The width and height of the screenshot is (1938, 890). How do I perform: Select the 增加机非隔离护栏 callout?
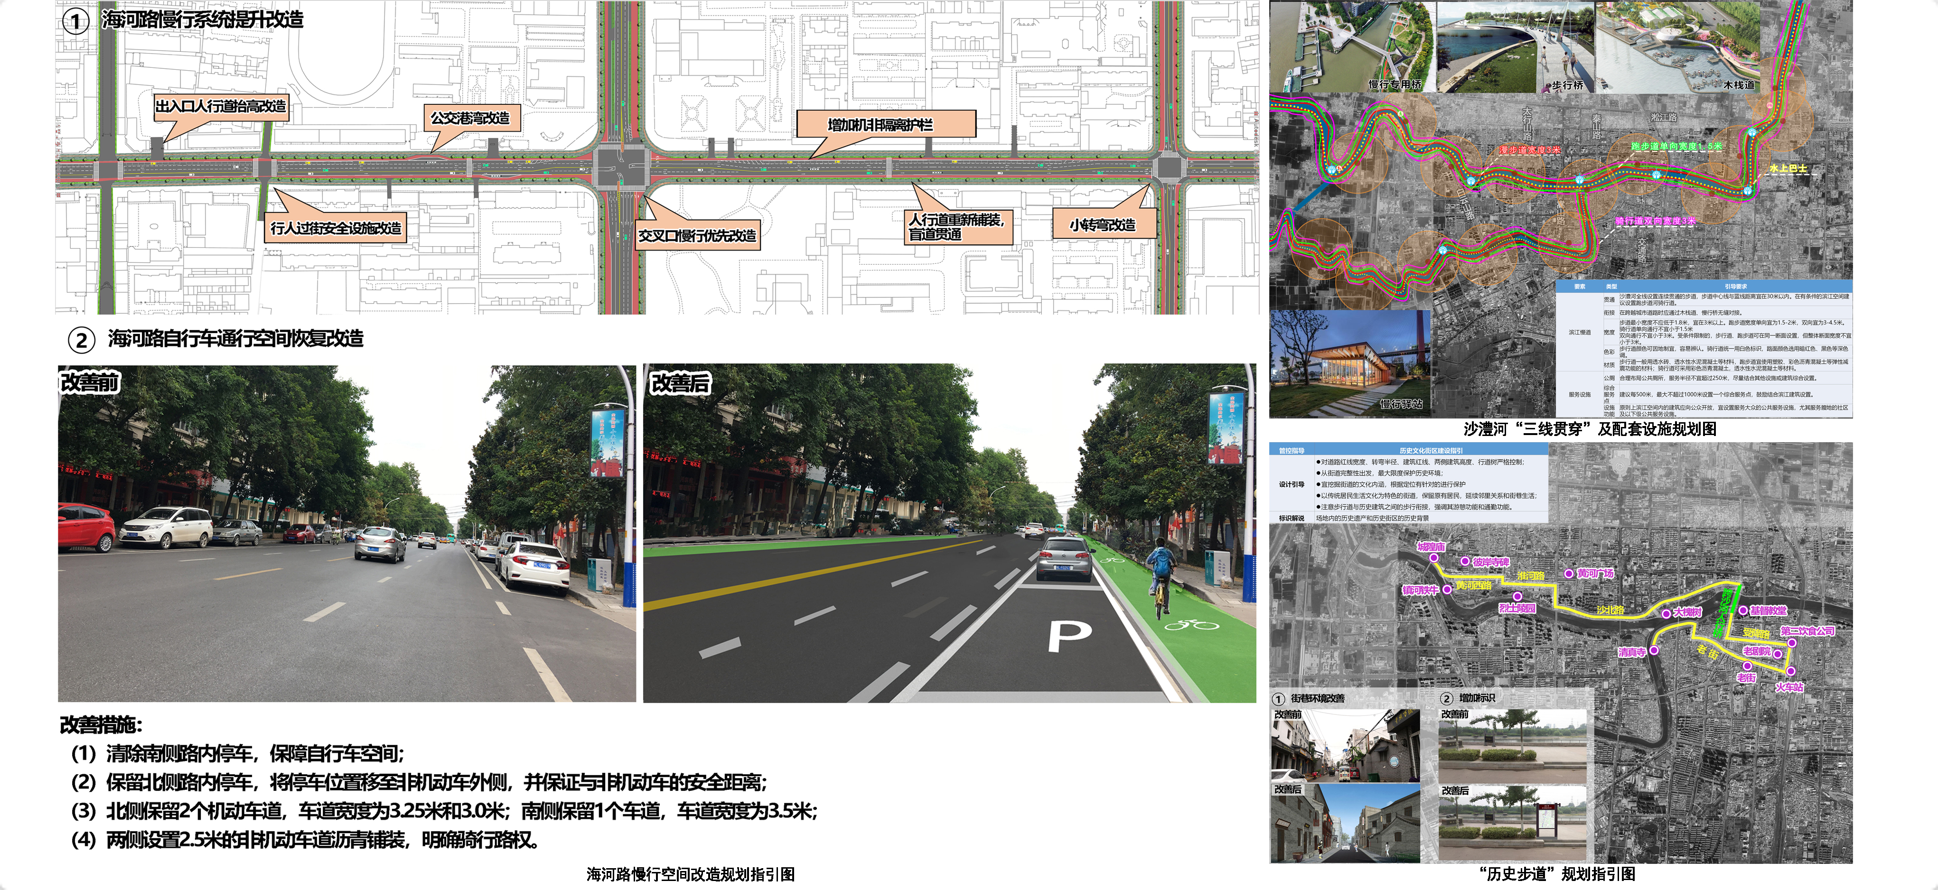[886, 124]
